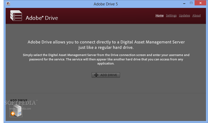
Task: Click the Add Drive server icon with plus
Action: (x=16, y=111)
